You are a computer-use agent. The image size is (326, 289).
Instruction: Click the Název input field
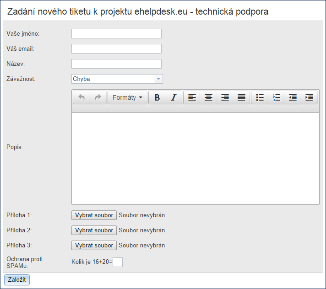(116, 64)
